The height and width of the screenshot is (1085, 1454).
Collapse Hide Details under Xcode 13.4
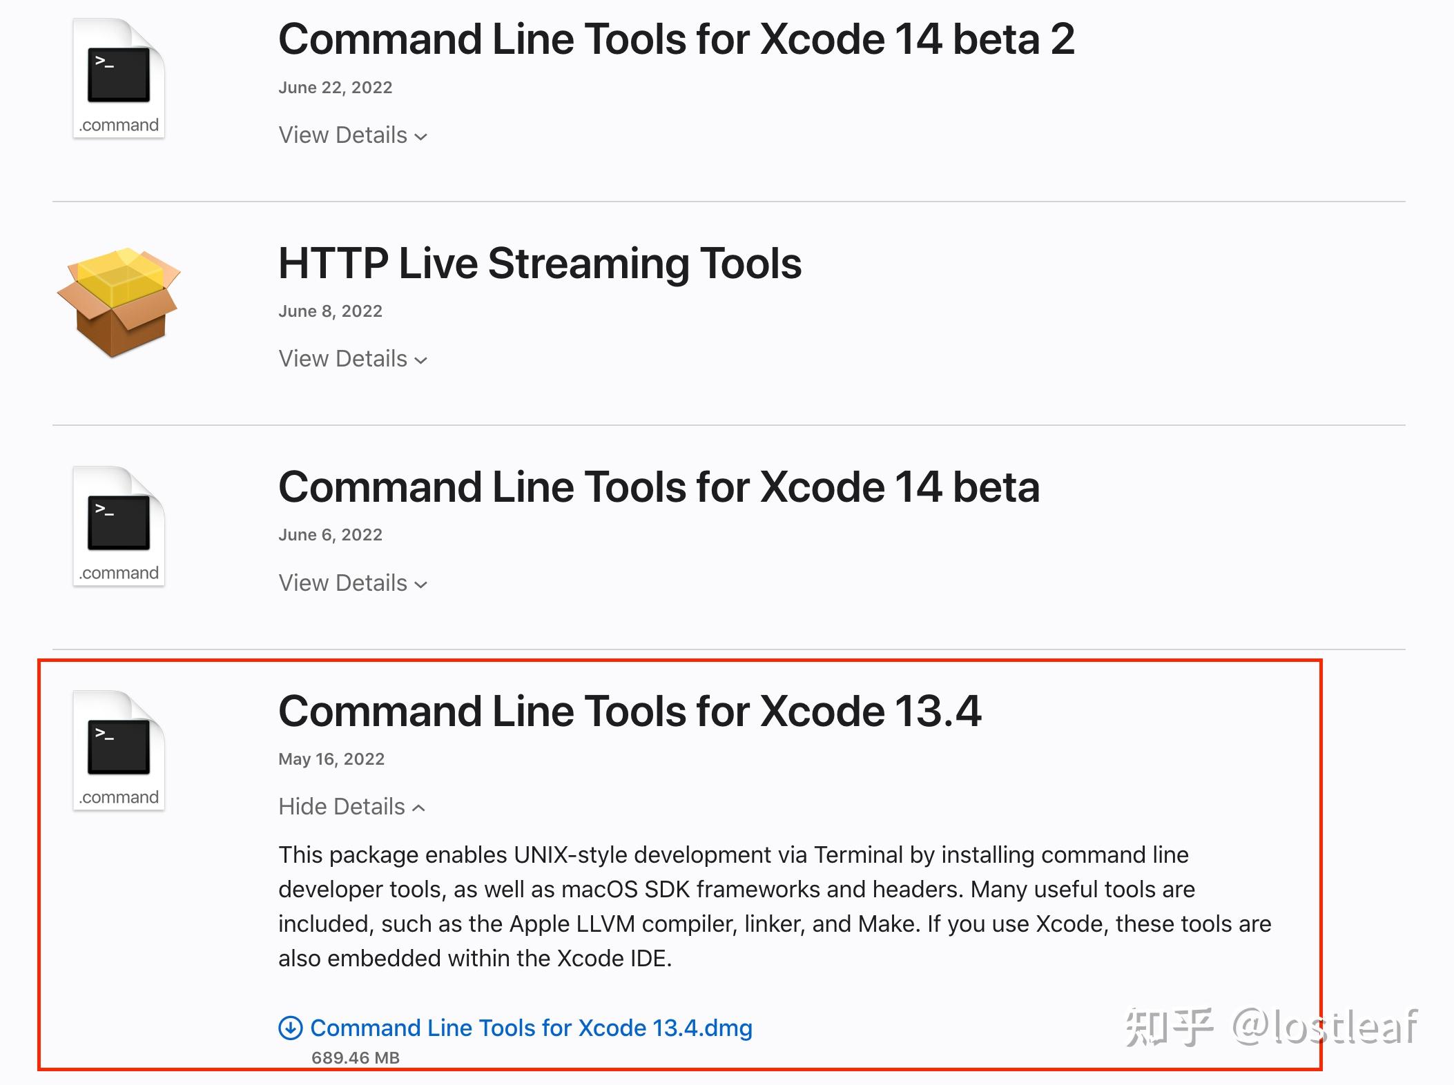342,807
